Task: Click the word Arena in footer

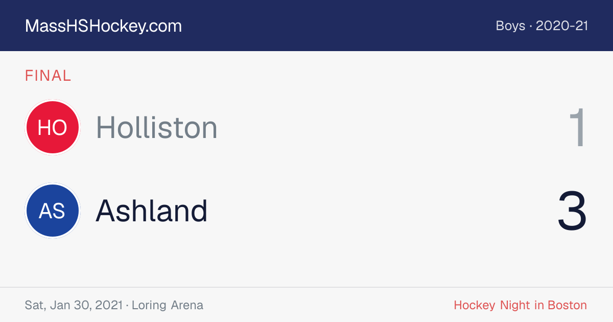Action: [187, 305]
